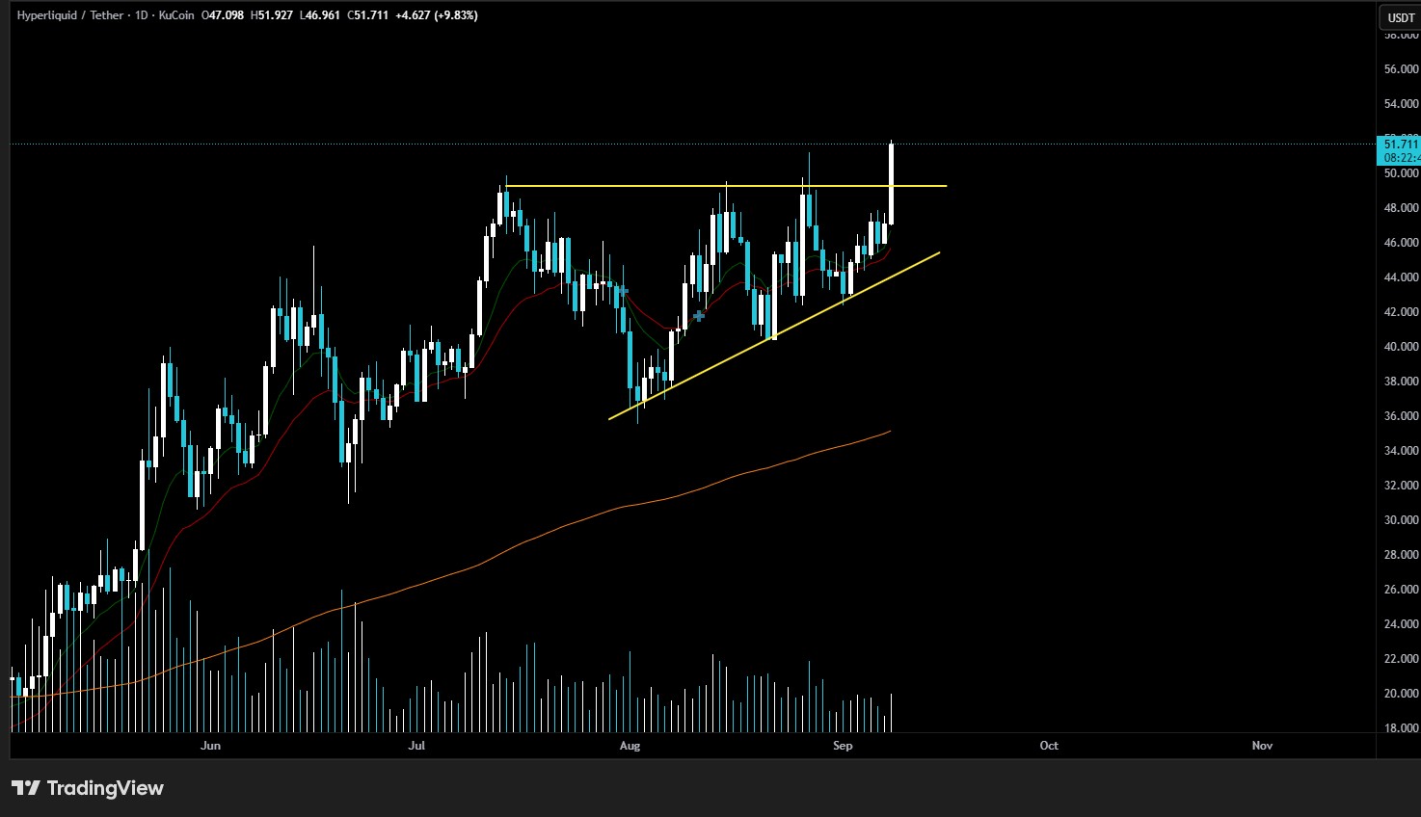Click the 32.000 price axis label

pos(1401,486)
